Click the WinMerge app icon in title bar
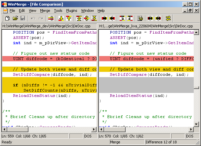The height and width of the screenshot is (146, 201). click(4, 4)
